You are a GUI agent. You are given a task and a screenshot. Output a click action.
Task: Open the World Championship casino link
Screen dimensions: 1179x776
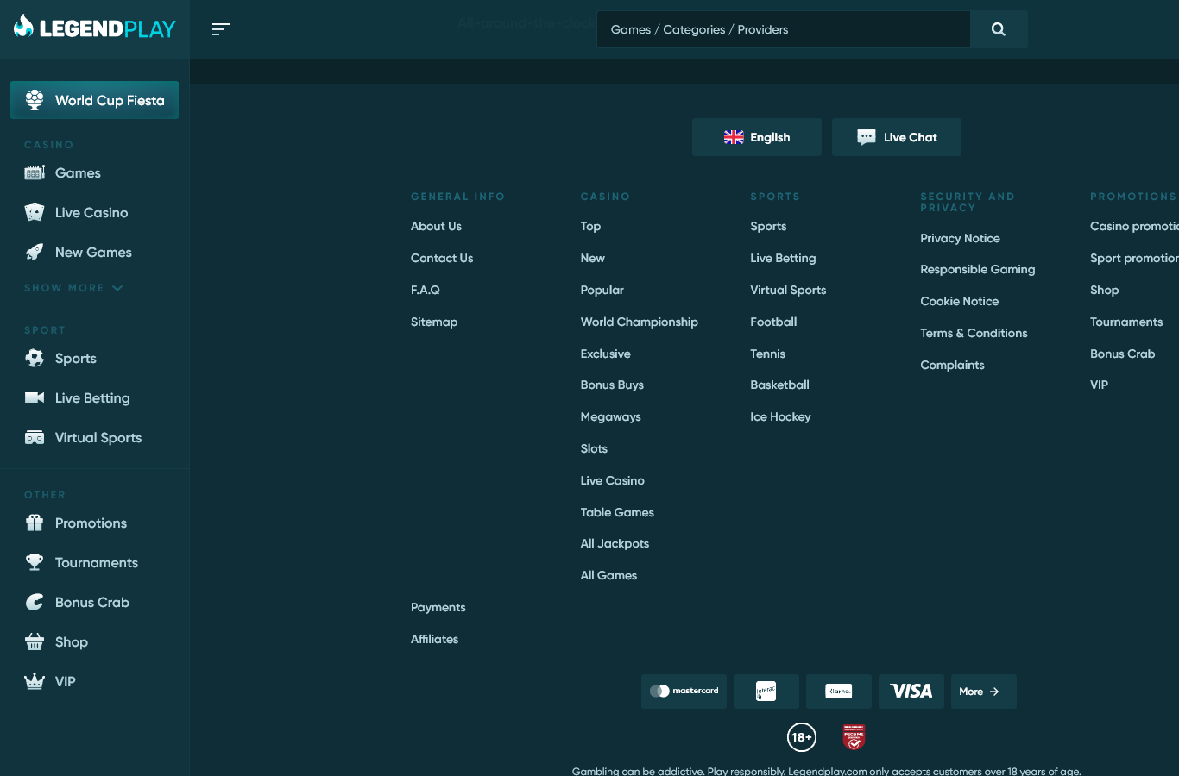(x=640, y=322)
